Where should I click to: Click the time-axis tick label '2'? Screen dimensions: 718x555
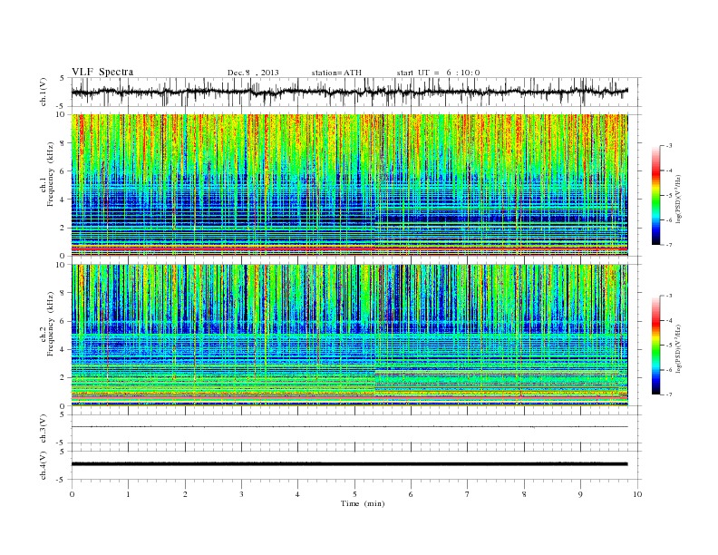185,494
